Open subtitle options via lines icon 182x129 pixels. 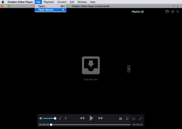pyautogui.click(x=66, y=118)
